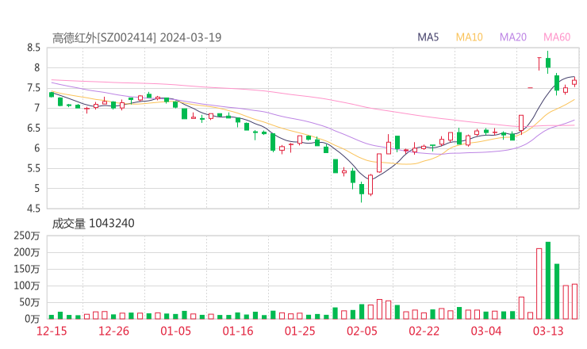587x349 pixels.
Task: Click the 01-05 date axis label
Action: click(x=175, y=332)
